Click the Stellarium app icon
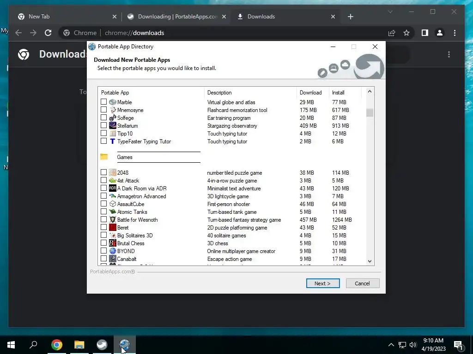The image size is (473, 354). coord(113,125)
